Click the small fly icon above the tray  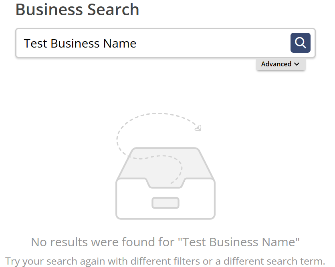tap(198, 128)
